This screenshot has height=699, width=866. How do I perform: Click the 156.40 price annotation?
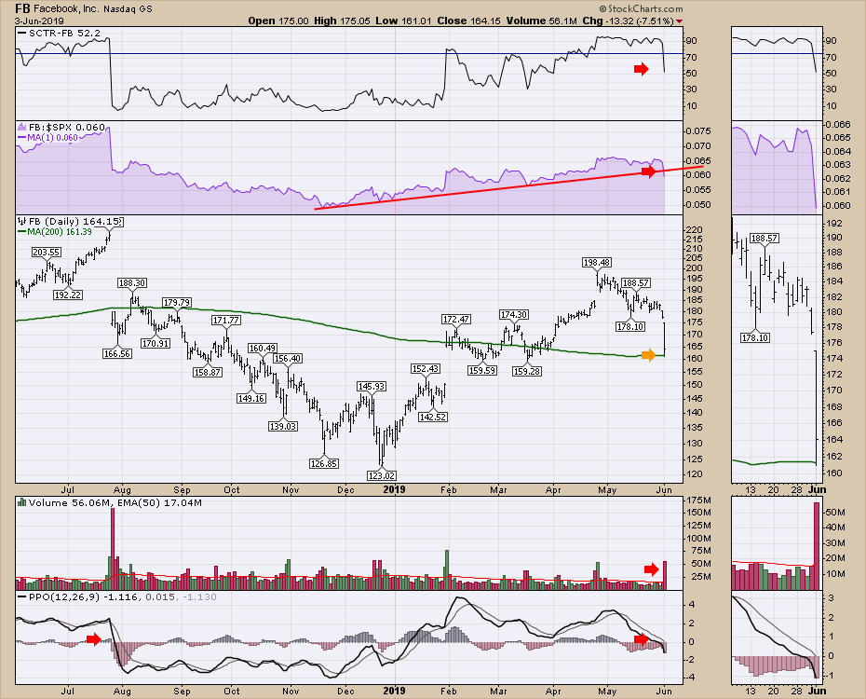pos(287,359)
